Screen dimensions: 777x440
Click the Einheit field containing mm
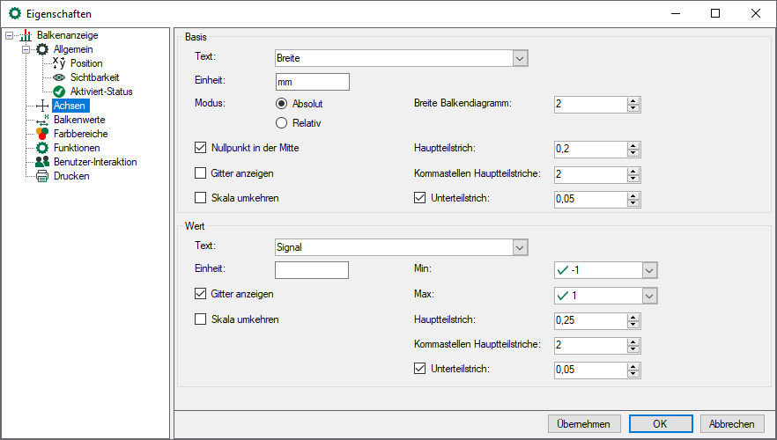pos(312,82)
